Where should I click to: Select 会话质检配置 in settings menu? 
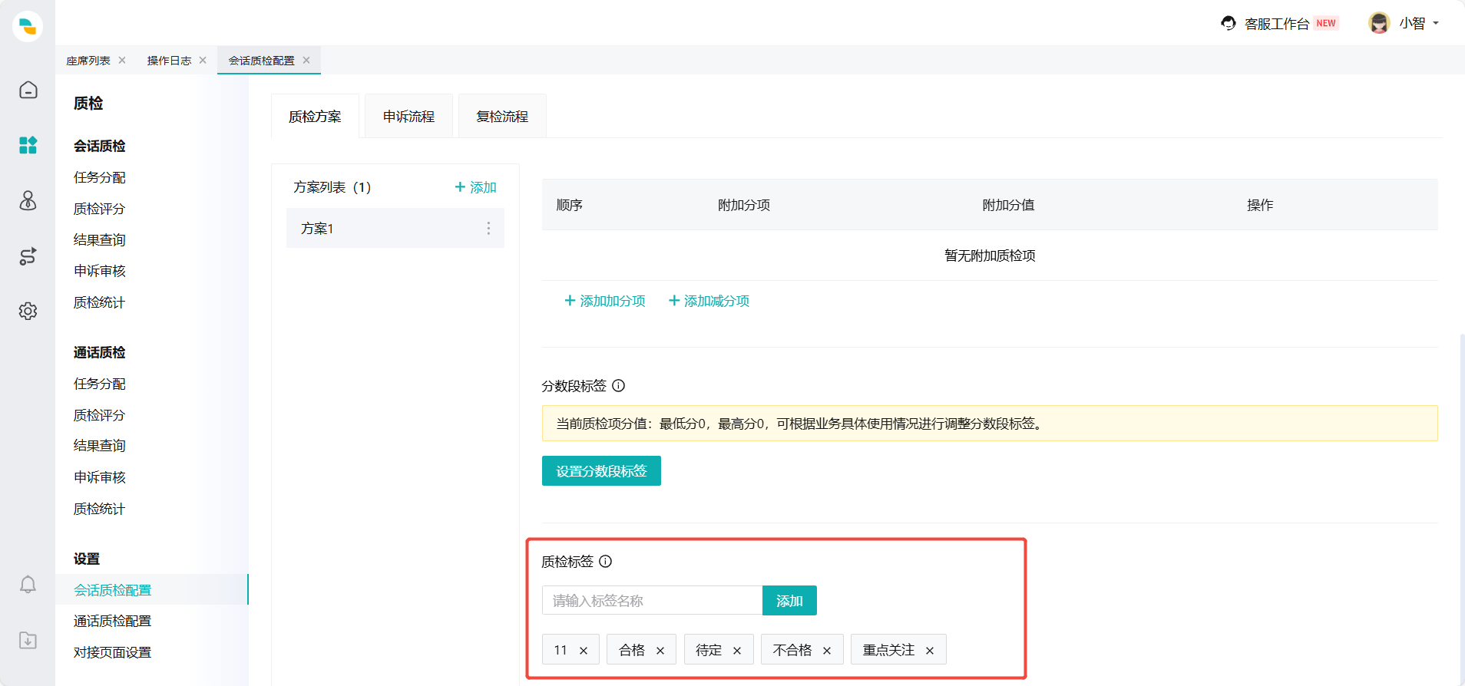[x=152, y=589]
